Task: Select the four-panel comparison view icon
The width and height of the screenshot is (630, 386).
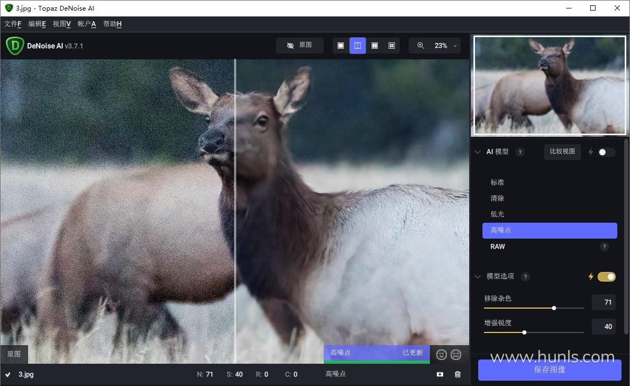Action: (x=392, y=46)
